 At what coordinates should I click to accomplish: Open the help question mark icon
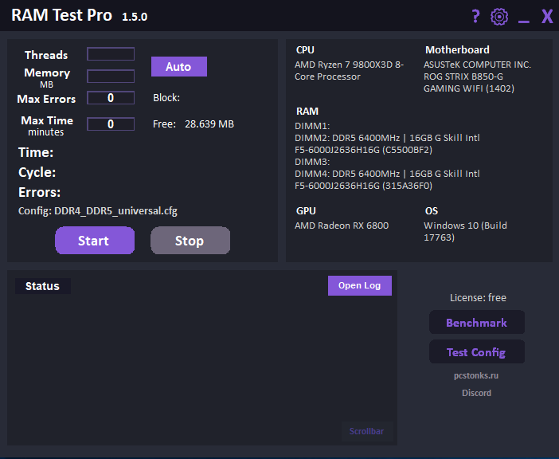pyautogui.click(x=475, y=17)
